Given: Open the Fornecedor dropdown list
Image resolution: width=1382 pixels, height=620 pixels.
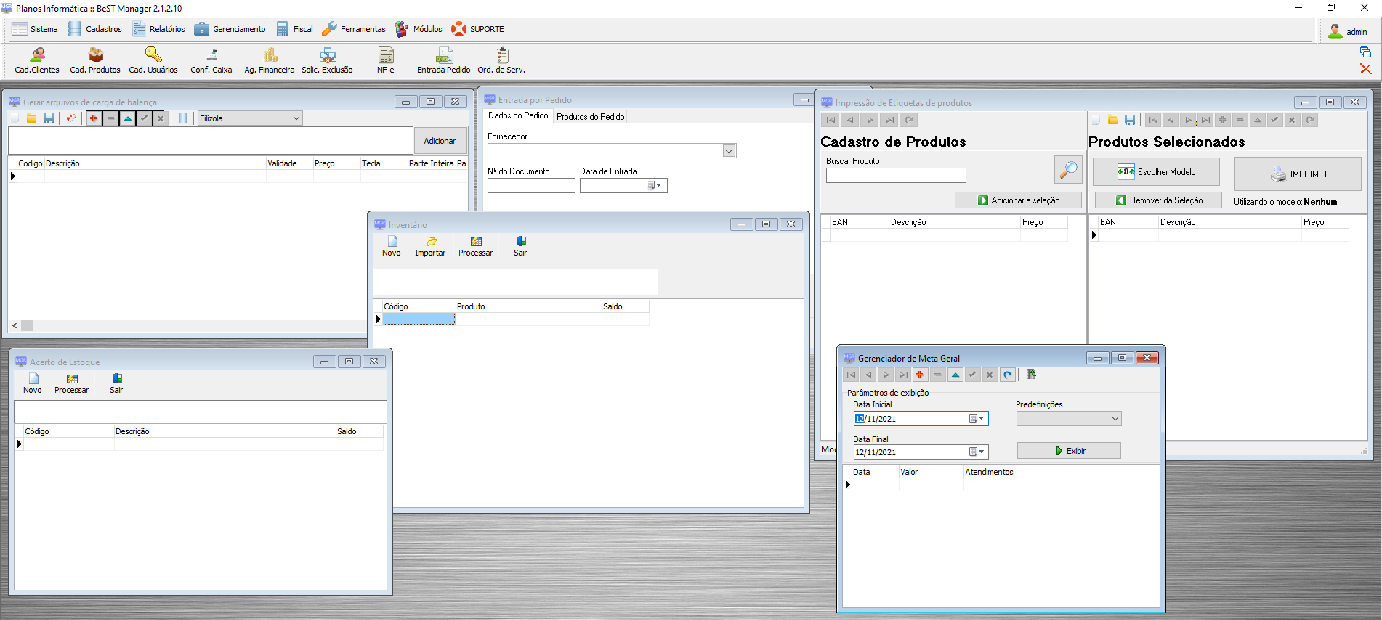Looking at the screenshot, I should 729,151.
